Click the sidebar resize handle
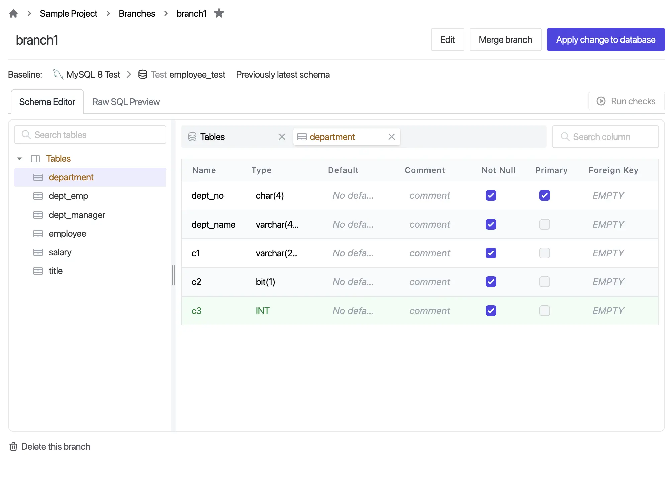The height and width of the screenshot is (502, 669). coord(173,275)
